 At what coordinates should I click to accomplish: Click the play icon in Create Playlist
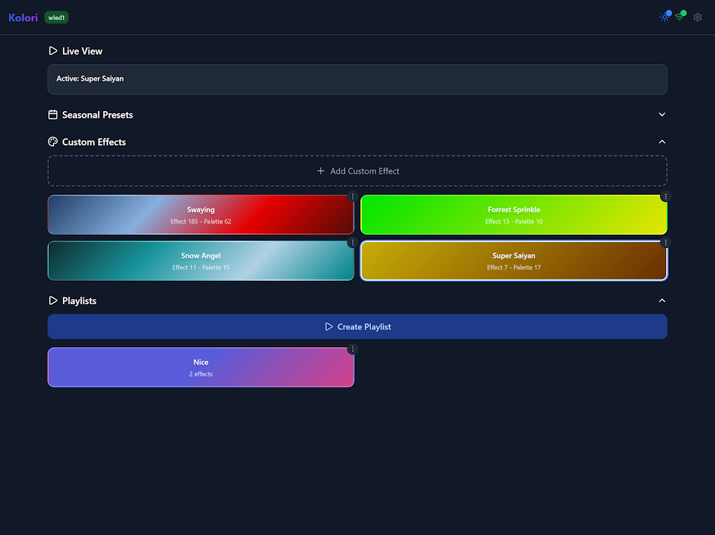coord(328,326)
